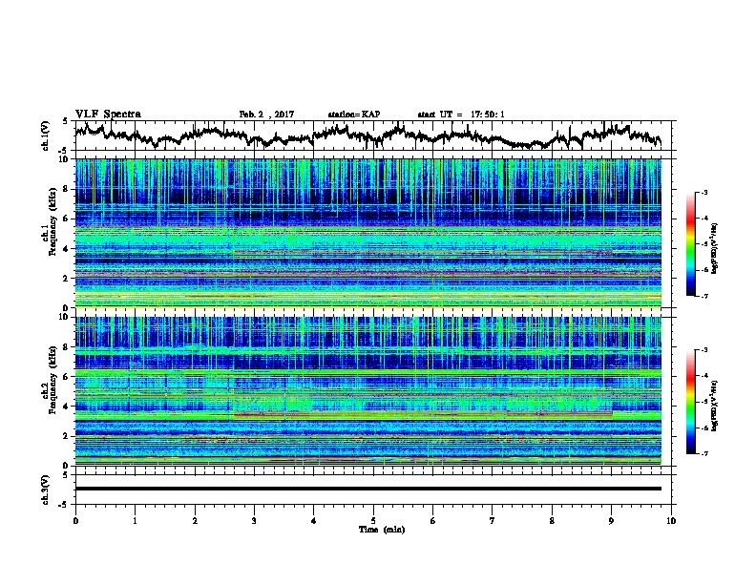Click the "10" tick label on Time axis
The image size is (756, 584).
[x=671, y=521]
